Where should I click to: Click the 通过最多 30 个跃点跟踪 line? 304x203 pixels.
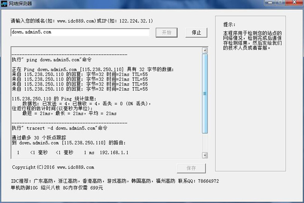pos(39,138)
